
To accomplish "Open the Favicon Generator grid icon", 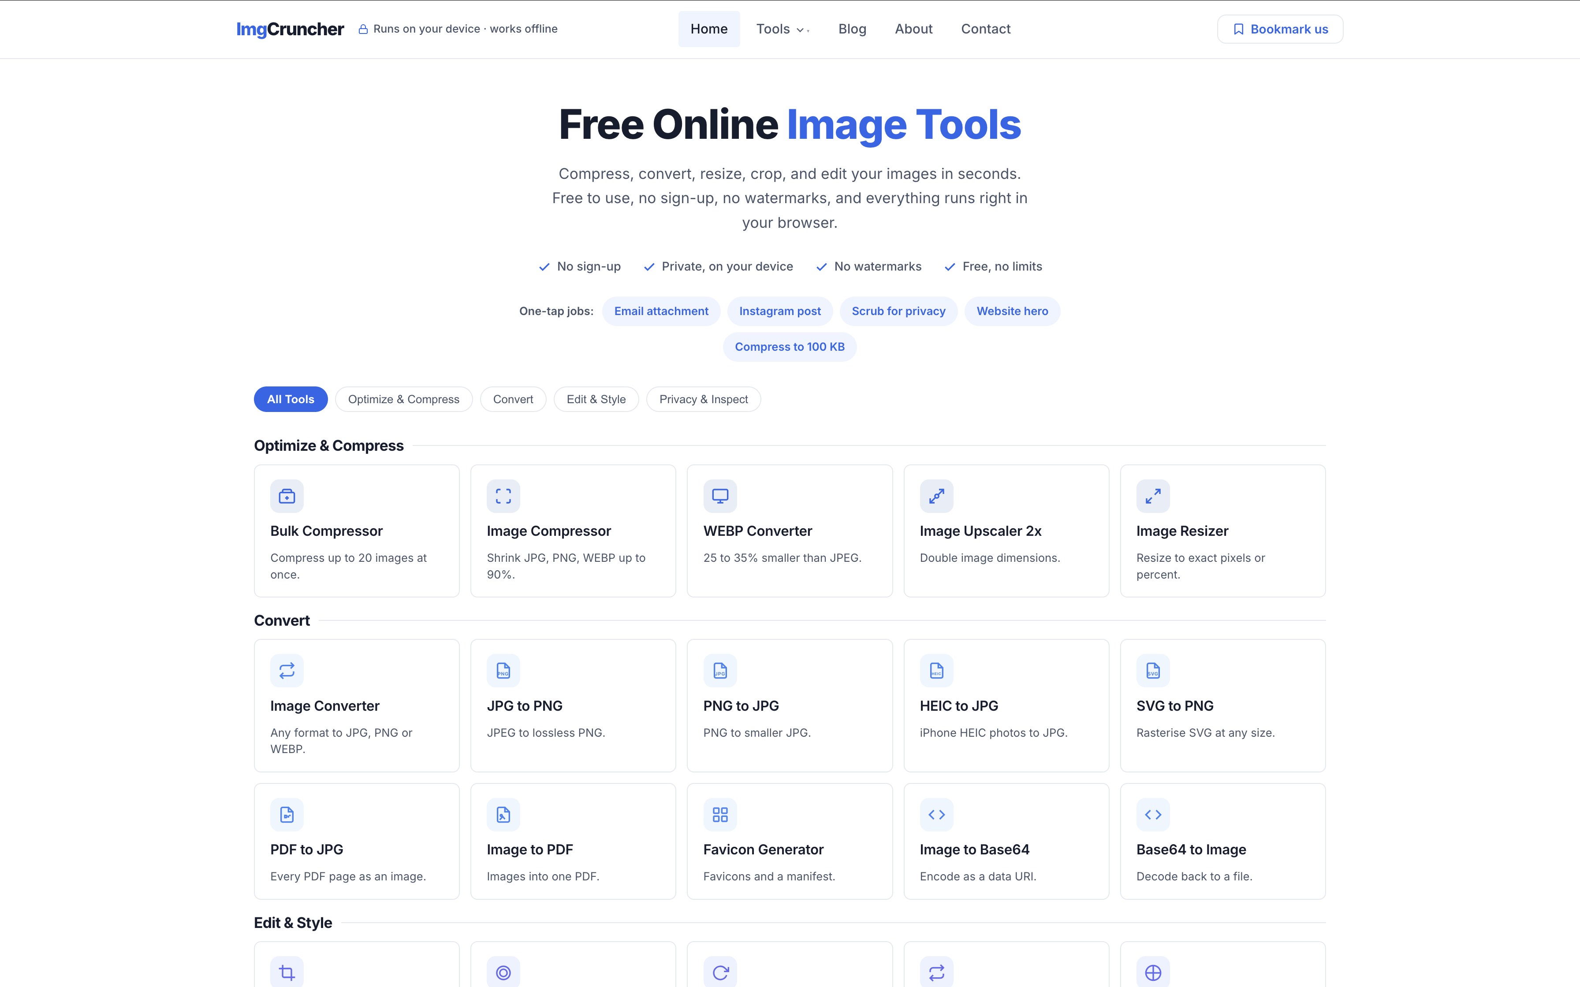I will coord(720,815).
